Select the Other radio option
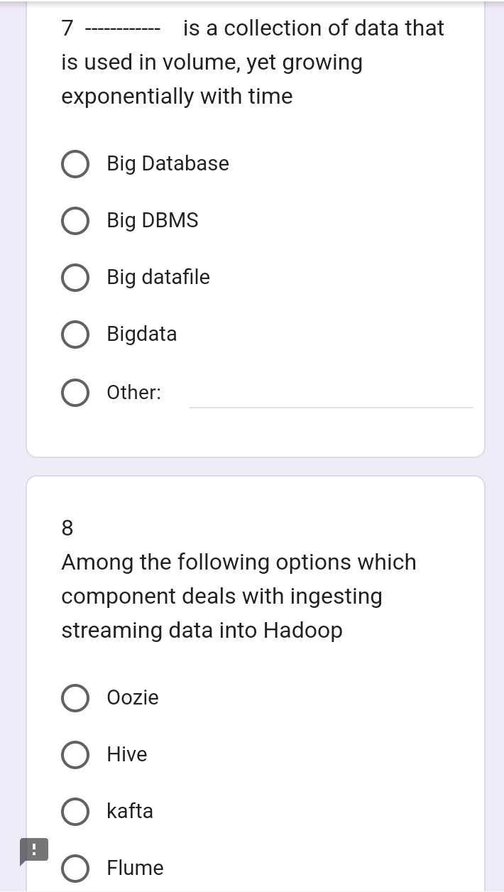504x892 pixels. click(x=75, y=393)
